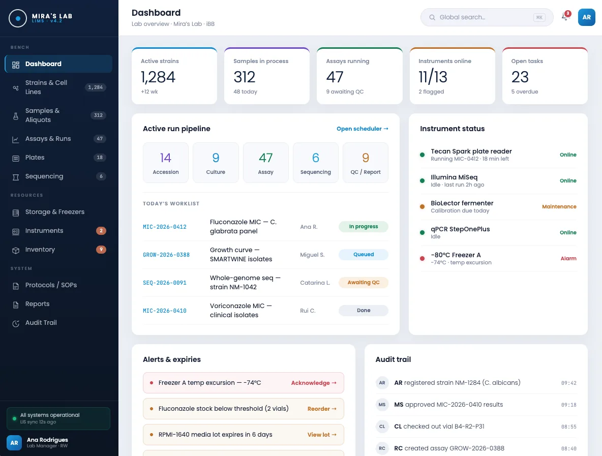Open run GROW-2026-0388
The height and width of the screenshot is (456, 602).
(166, 255)
